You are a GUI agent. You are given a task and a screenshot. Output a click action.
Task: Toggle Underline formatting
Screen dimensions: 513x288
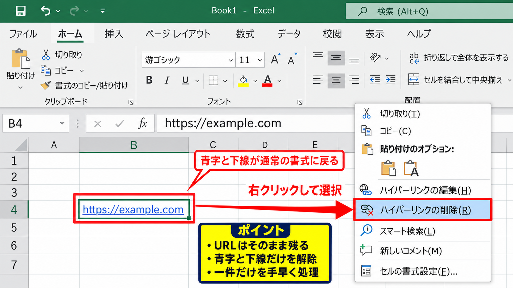point(185,80)
